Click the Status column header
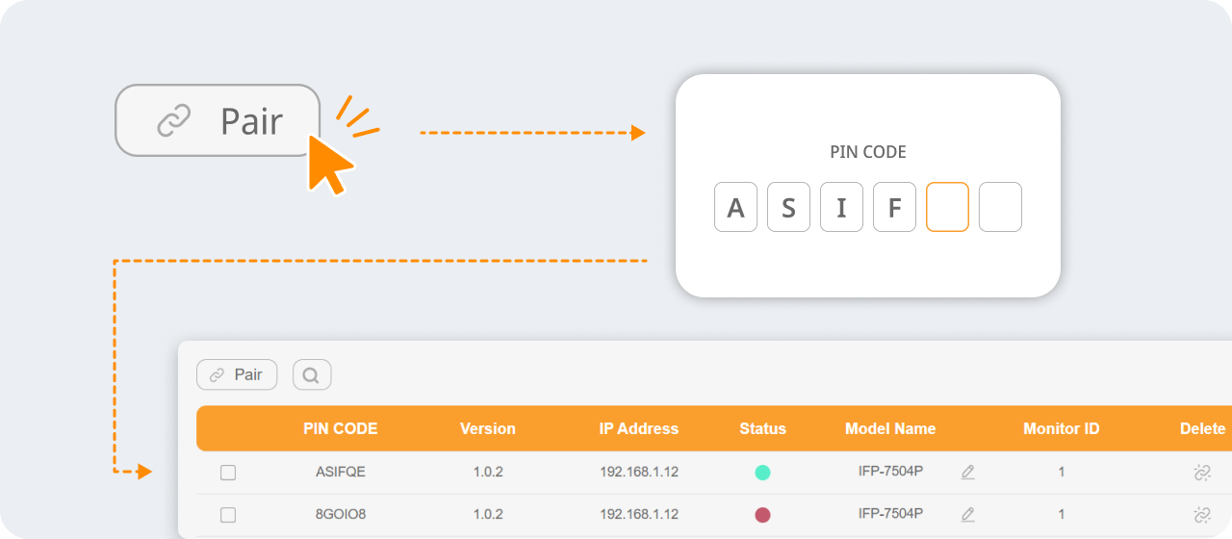 762,429
